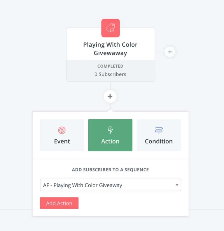Image resolution: width=224 pixels, height=231 pixels.
Task: Click the COMPLETED status label
Action: tap(110, 66)
